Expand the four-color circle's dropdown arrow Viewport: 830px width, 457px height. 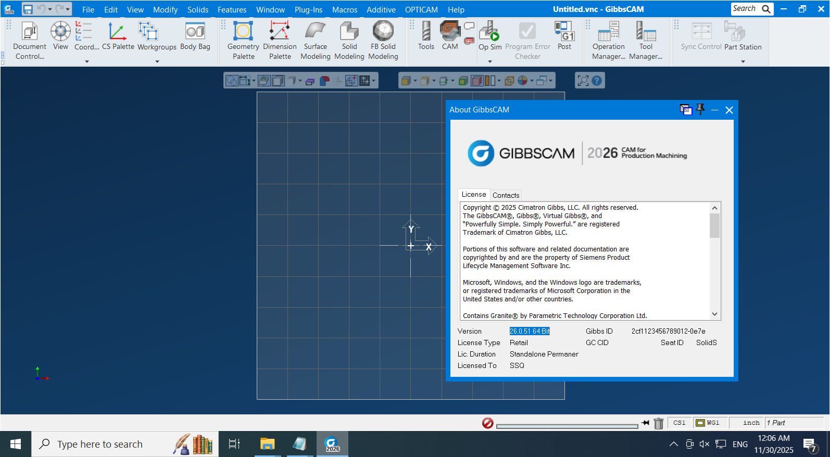pos(532,81)
